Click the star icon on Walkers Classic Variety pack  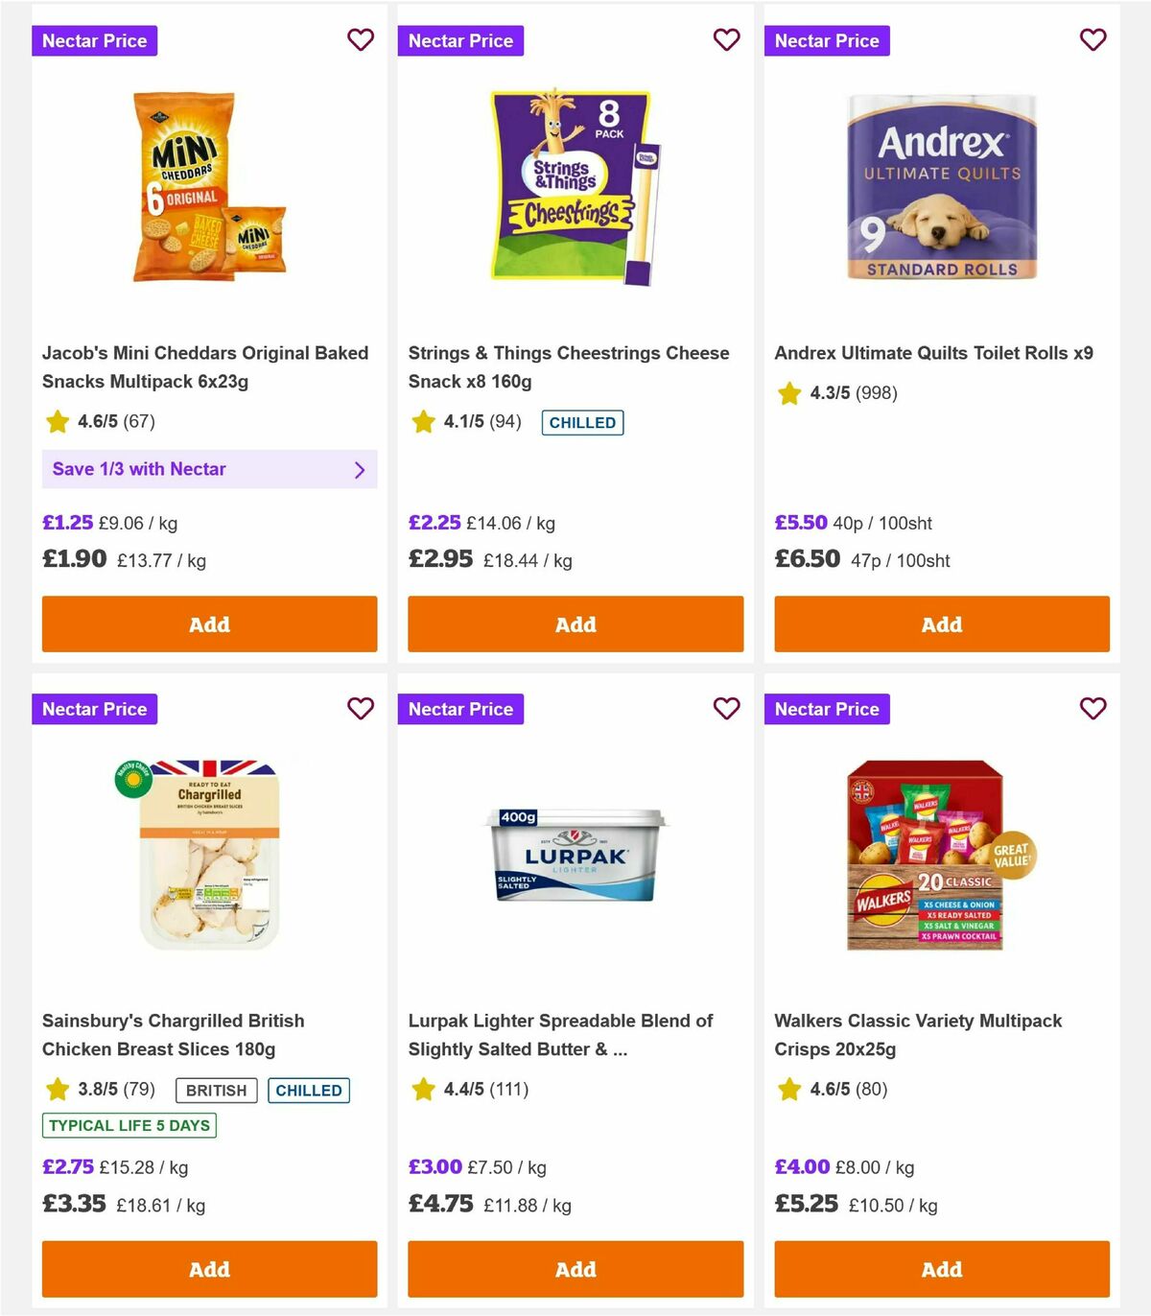[788, 1089]
